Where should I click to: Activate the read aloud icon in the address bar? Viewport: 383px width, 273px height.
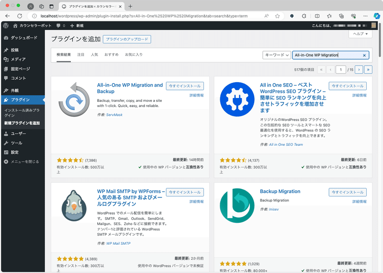pos(267,16)
